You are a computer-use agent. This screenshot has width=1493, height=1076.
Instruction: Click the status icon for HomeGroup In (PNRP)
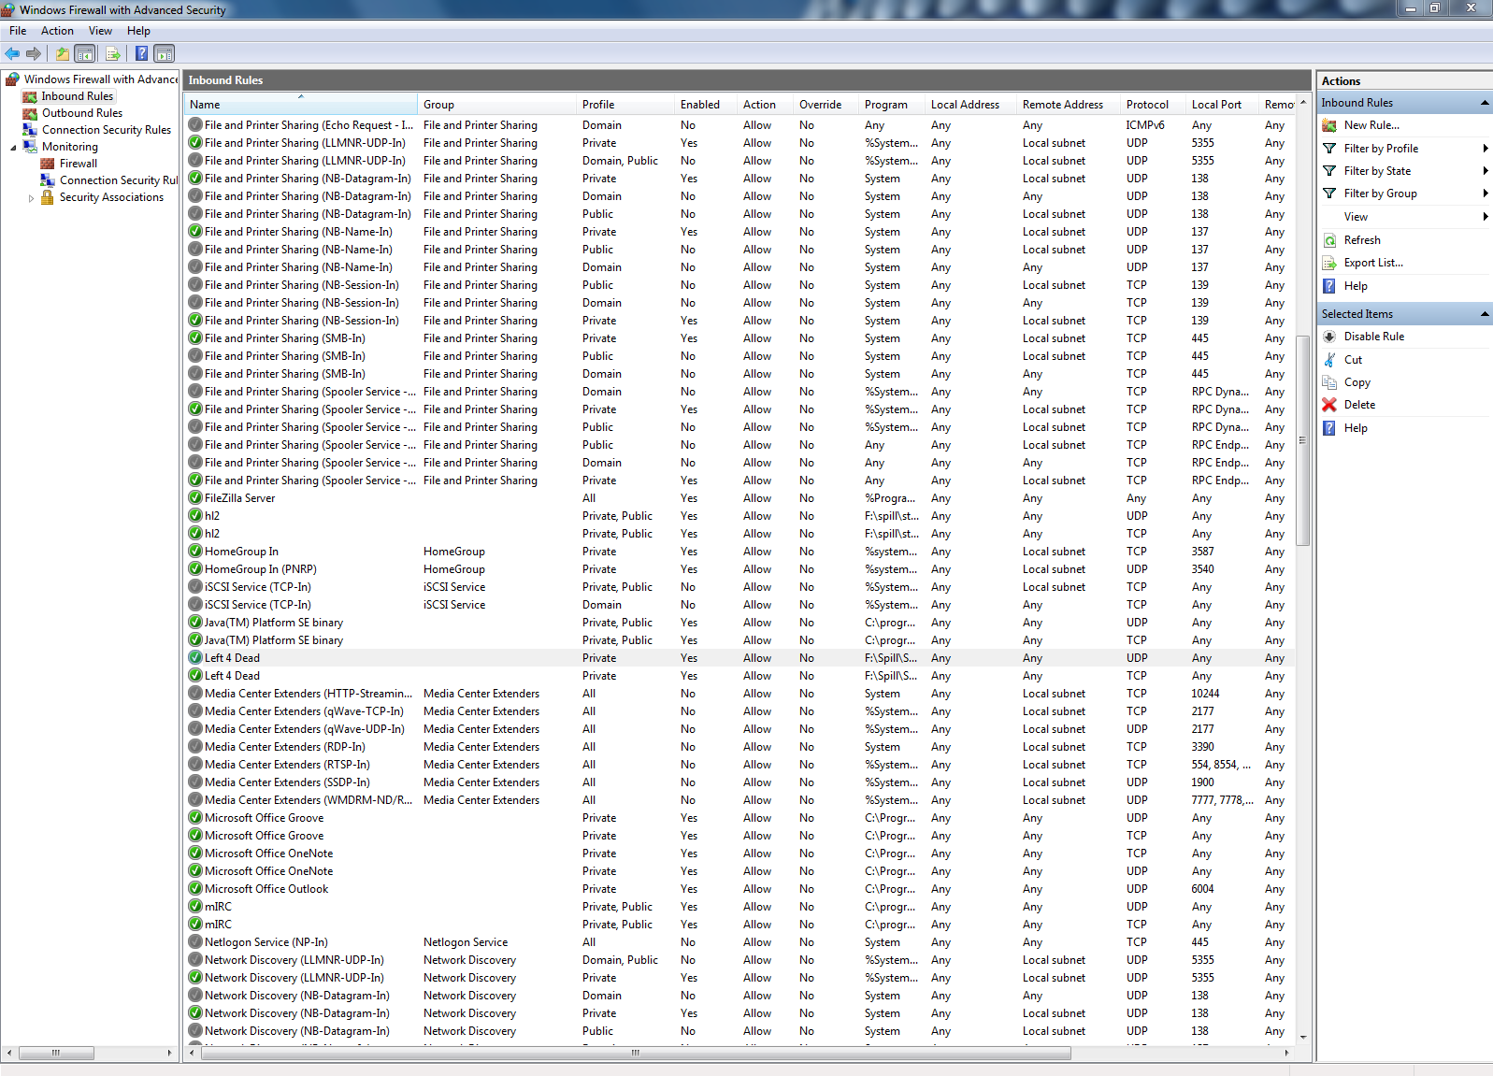(195, 569)
